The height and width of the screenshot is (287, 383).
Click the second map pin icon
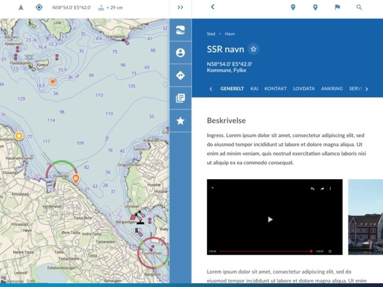pyautogui.click(x=315, y=7)
